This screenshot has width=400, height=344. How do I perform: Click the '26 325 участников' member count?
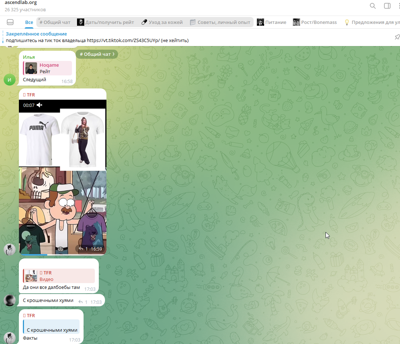[x=25, y=10]
